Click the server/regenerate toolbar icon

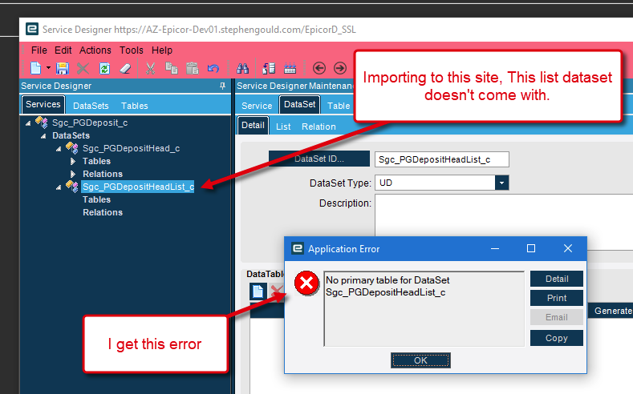[x=269, y=69]
